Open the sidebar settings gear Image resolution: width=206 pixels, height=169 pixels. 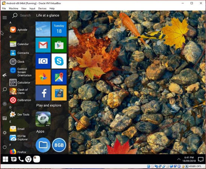tap(4, 133)
